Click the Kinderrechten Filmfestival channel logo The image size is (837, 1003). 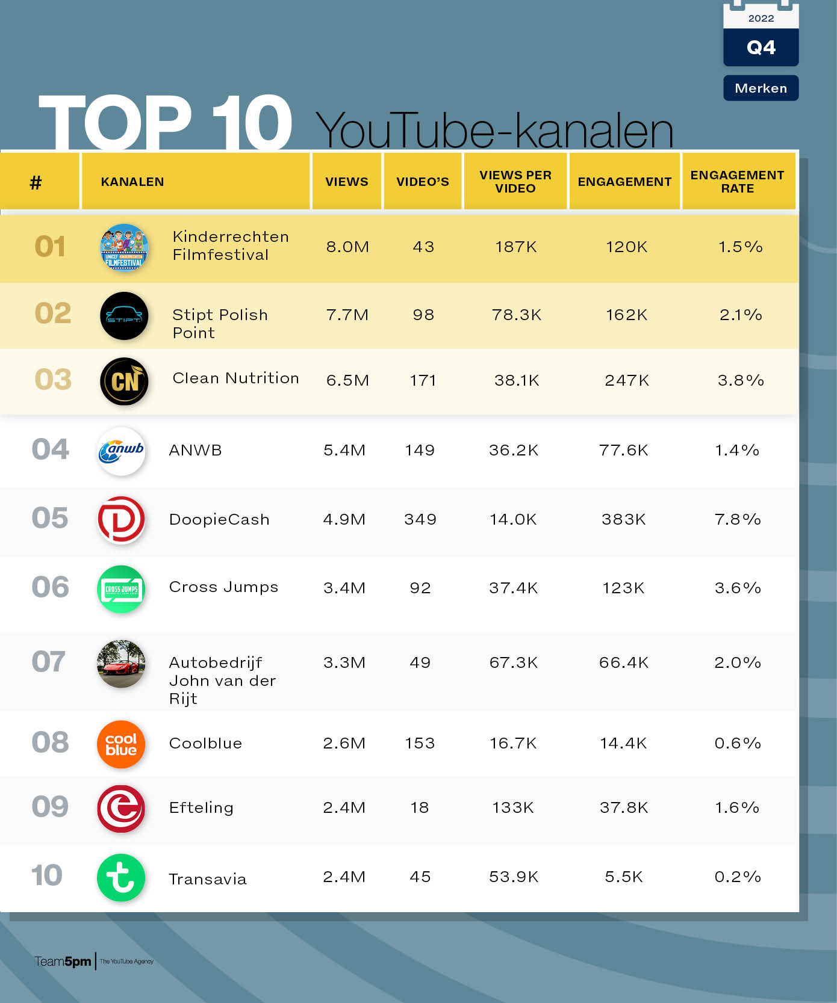(124, 247)
